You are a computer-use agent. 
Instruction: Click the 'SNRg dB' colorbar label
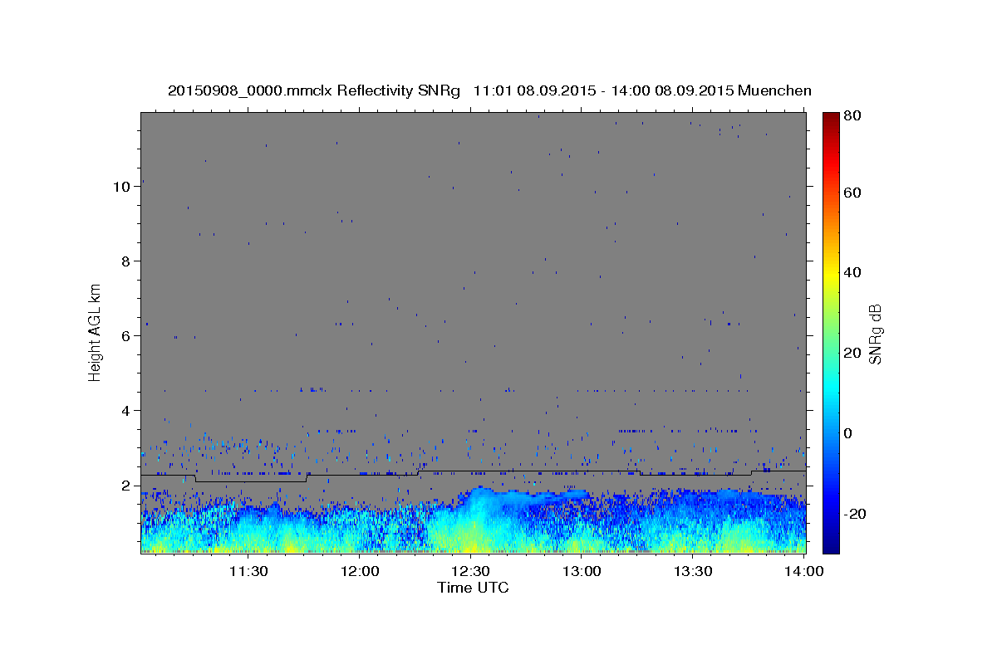click(875, 334)
